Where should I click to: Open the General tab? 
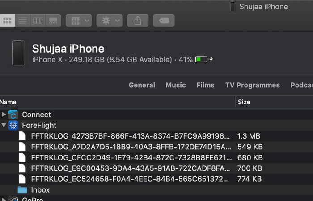(142, 85)
